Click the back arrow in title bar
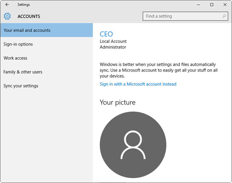The image size is (232, 183). click(7, 5)
